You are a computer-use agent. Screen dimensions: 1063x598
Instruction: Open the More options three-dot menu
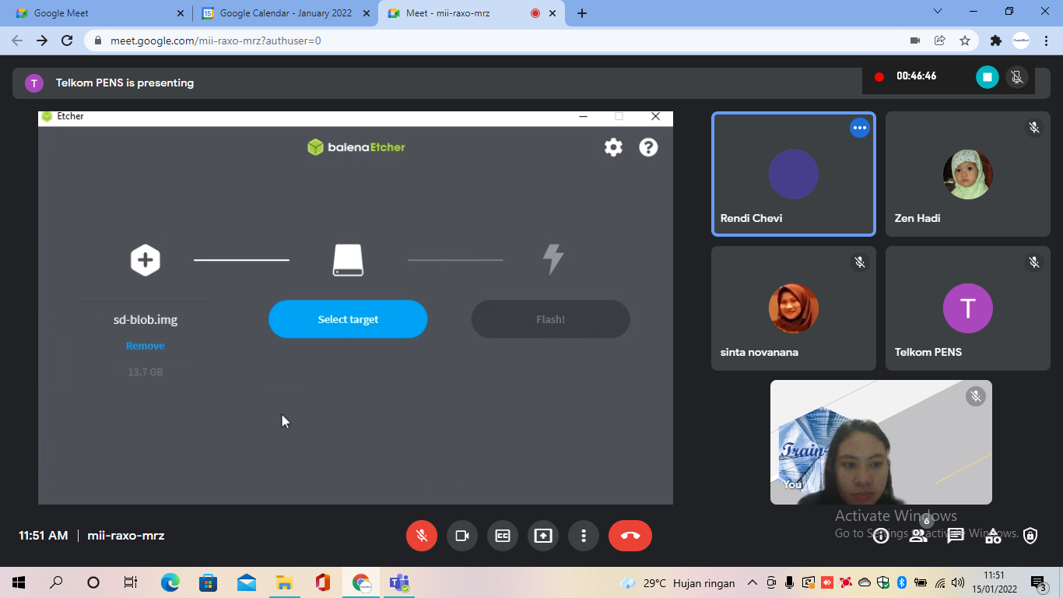584,536
